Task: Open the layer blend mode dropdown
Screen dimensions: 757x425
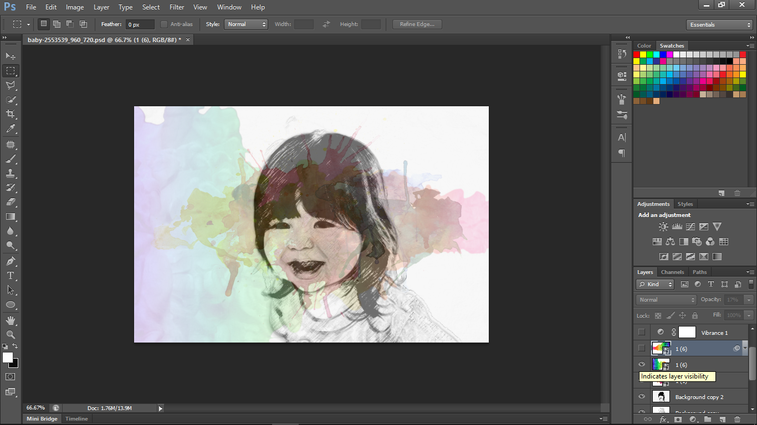Action: pos(666,299)
